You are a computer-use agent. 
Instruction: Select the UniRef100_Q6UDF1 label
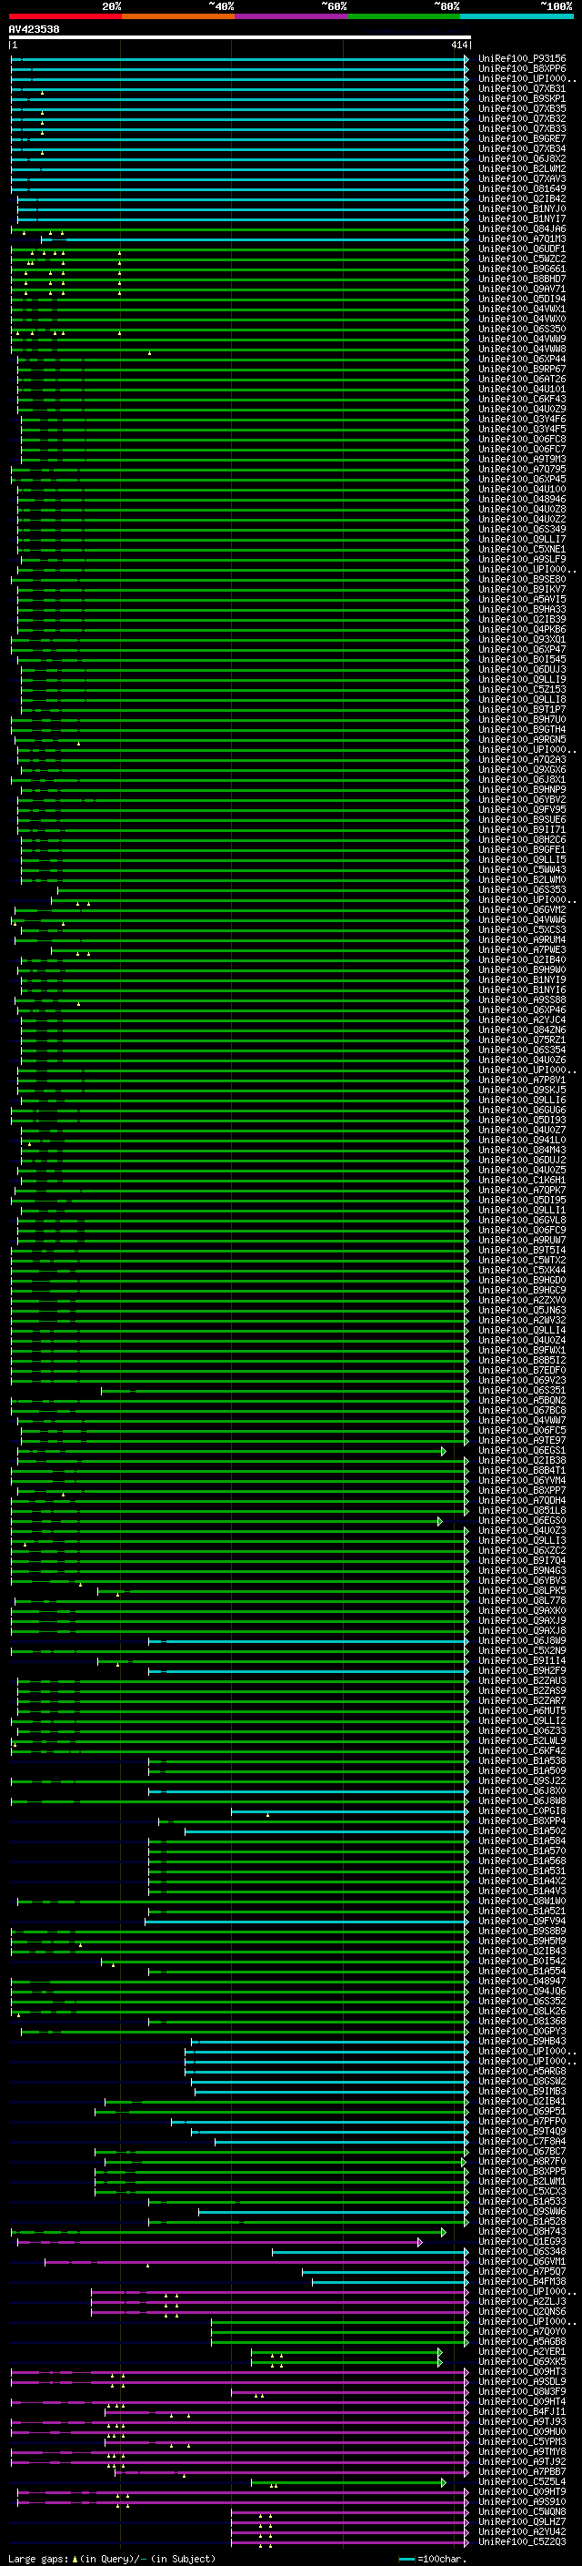(x=521, y=250)
